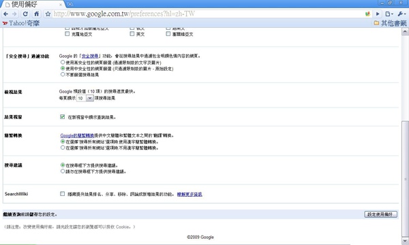Click the 設定使用偏好 save button
The width and height of the screenshot is (409, 245).
coord(381,214)
